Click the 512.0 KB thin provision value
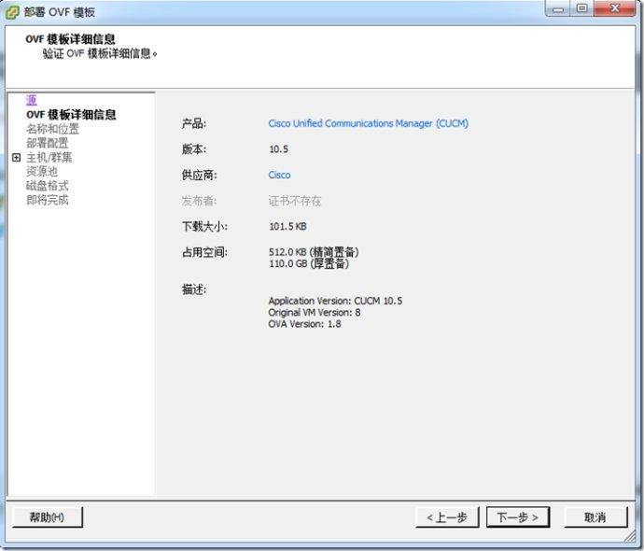This screenshot has width=644, height=551. coord(314,252)
